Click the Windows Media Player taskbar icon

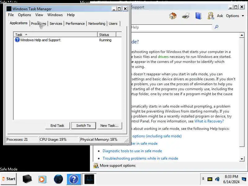pos(42,179)
